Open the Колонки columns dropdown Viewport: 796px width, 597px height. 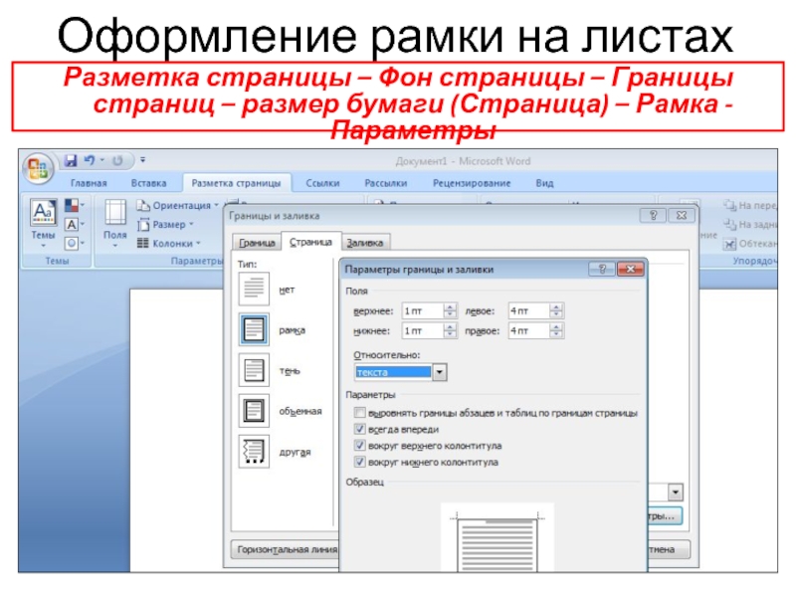169,244
